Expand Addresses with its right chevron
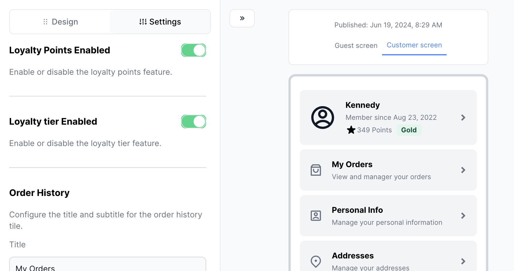 coord(463,261)
